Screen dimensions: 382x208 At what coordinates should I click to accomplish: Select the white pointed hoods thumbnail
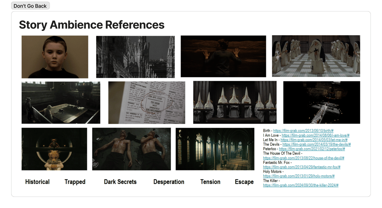coord(235,102)
